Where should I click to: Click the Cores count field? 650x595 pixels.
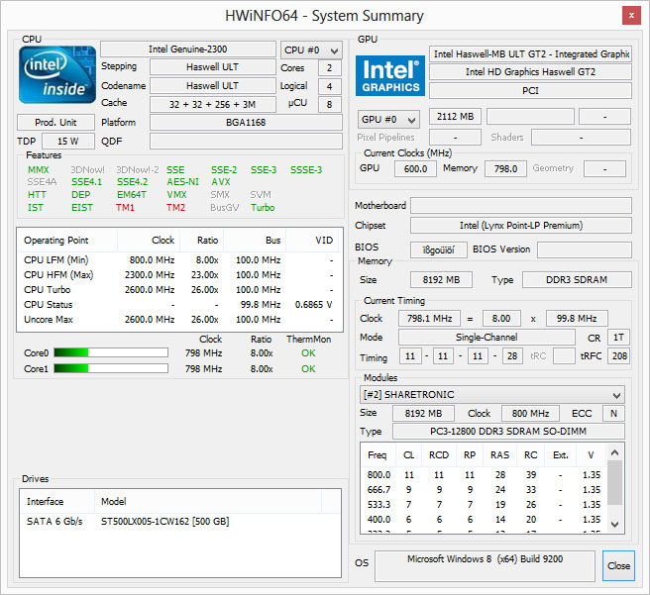330,68
